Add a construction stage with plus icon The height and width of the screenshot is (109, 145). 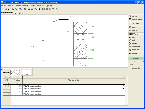point(15,13)
